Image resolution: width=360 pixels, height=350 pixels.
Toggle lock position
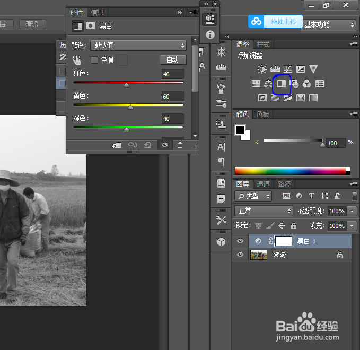click(282, 226)
